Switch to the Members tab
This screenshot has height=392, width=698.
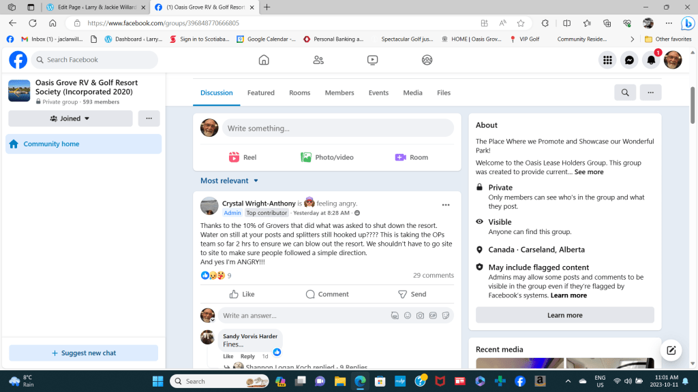(339, 93)
